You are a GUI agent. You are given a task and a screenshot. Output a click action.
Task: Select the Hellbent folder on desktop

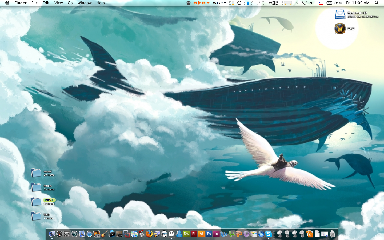[x=43, y=202]
